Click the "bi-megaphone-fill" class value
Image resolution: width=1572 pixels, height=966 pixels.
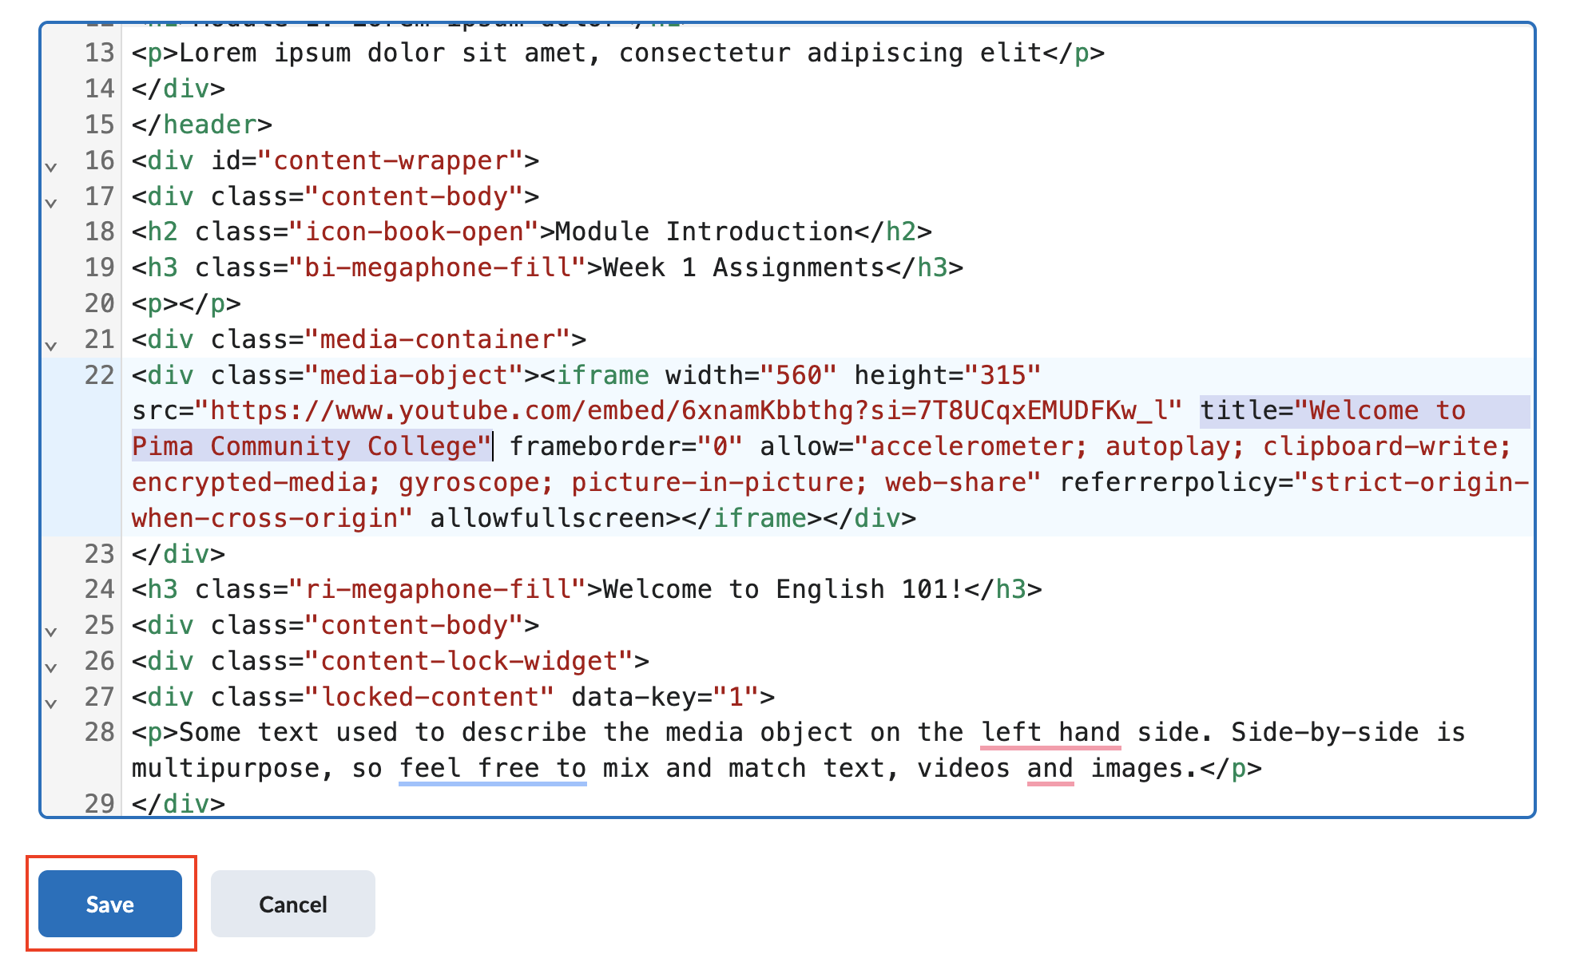tap(438, 267)
